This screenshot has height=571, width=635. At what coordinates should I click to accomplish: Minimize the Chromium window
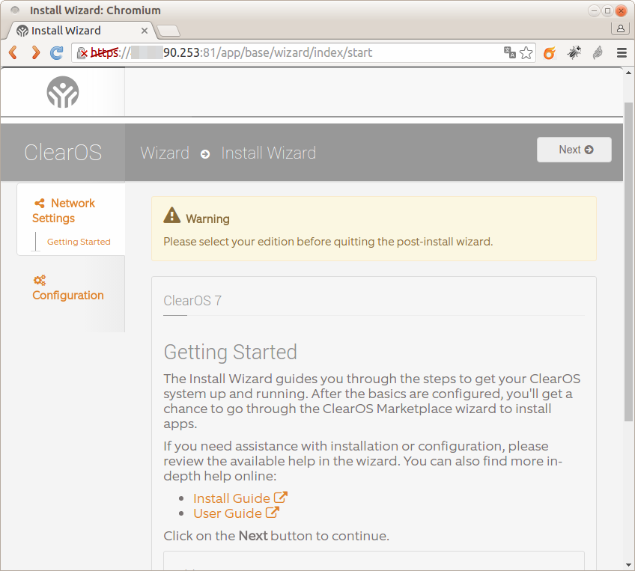click(x=594, y=11)
